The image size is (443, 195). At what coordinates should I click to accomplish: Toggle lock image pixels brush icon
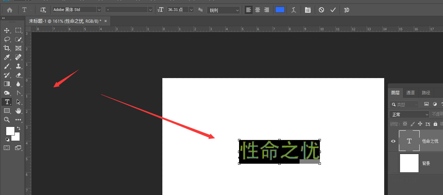[x=412, y=124]
